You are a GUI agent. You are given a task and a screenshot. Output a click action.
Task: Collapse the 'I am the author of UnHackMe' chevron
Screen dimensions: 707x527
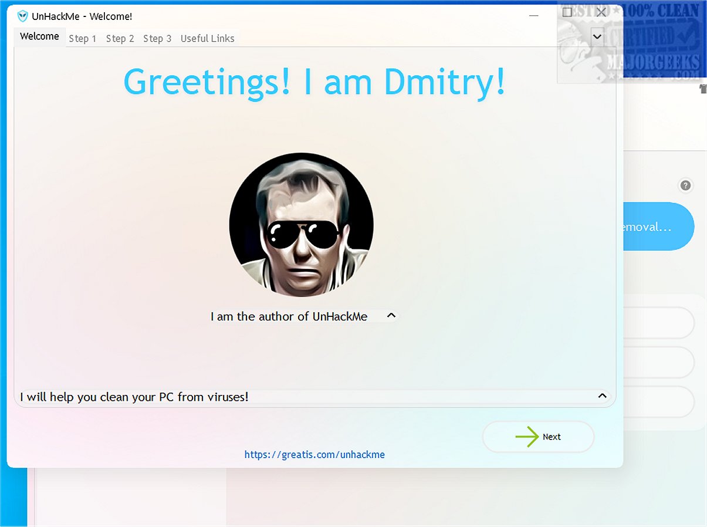(391, 316)
